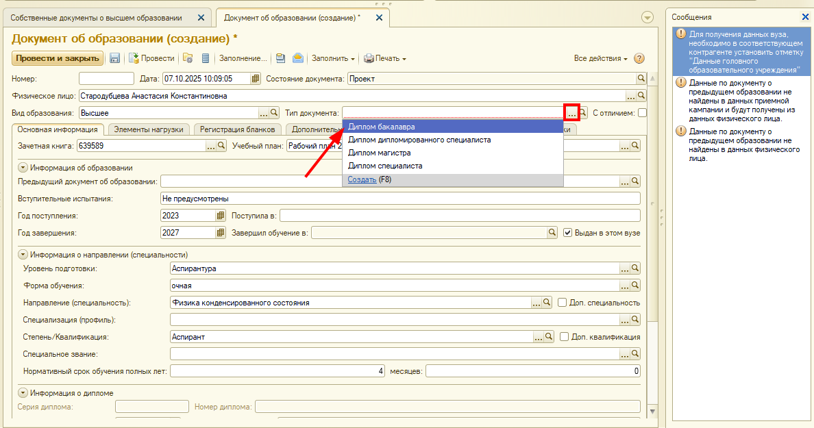
Task: Click the envelope icon in toolbar
Action: click(x=298, y=59)
